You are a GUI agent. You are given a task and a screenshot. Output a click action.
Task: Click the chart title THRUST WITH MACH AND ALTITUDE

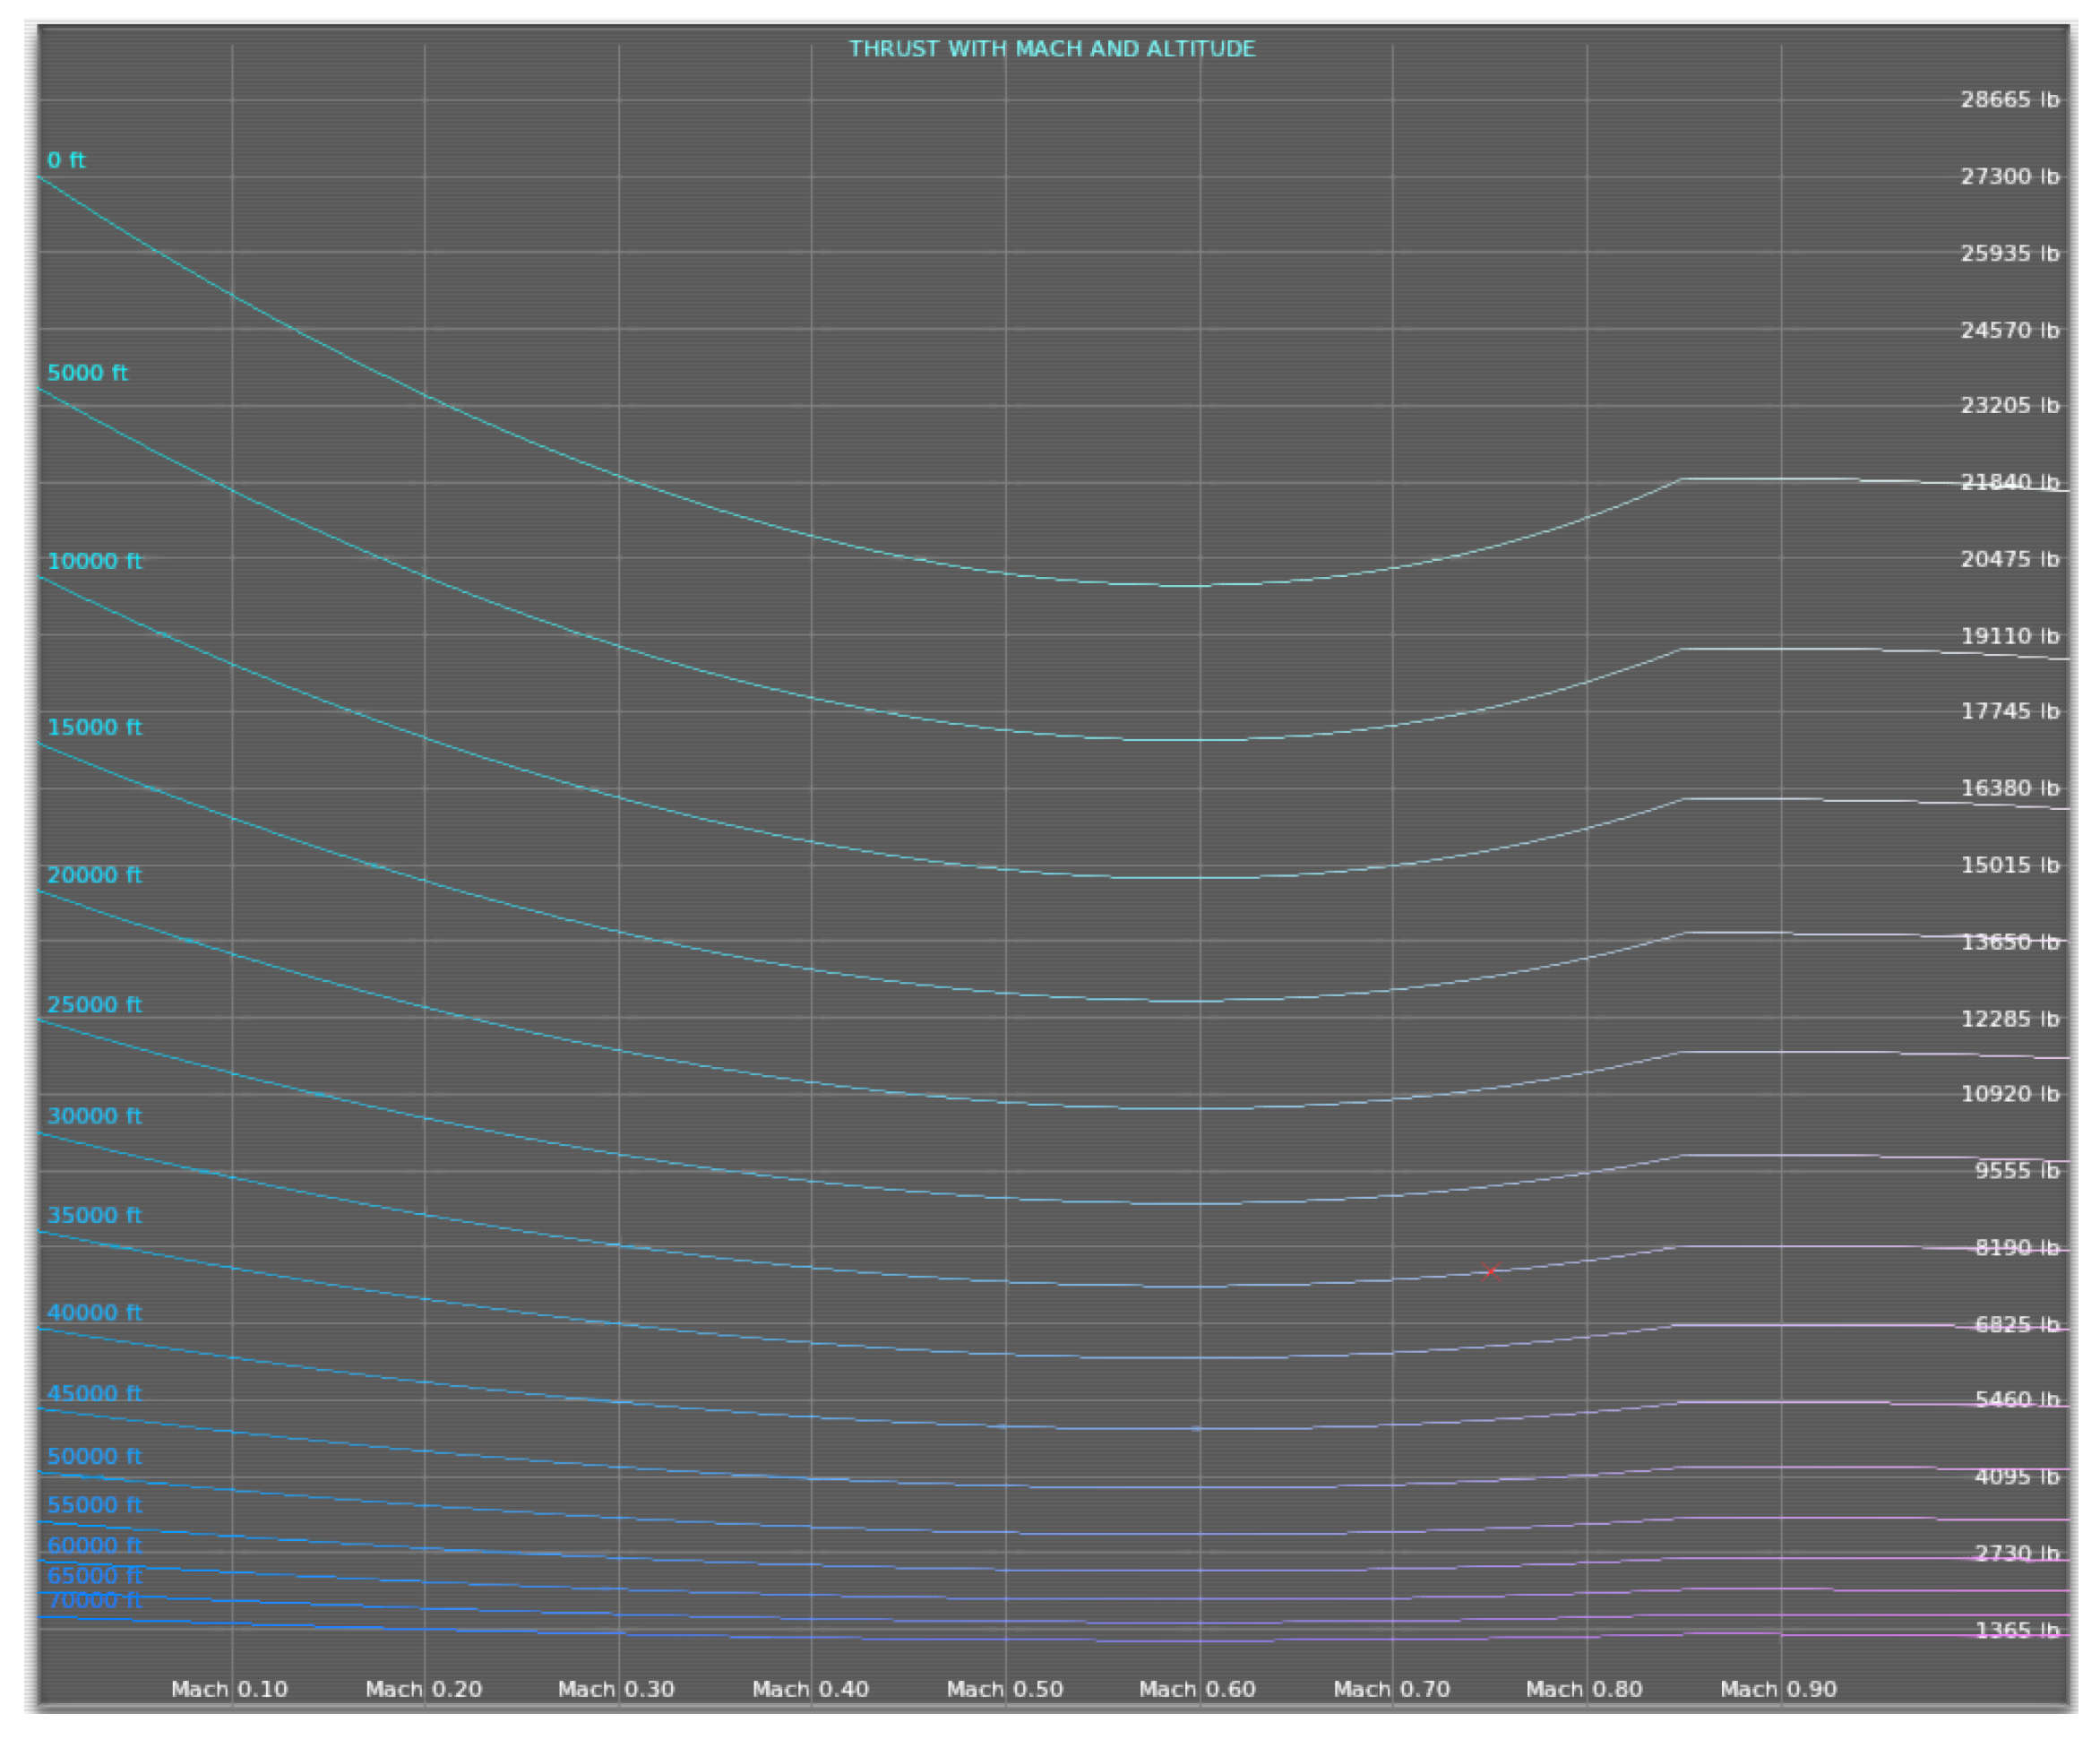1051,49
